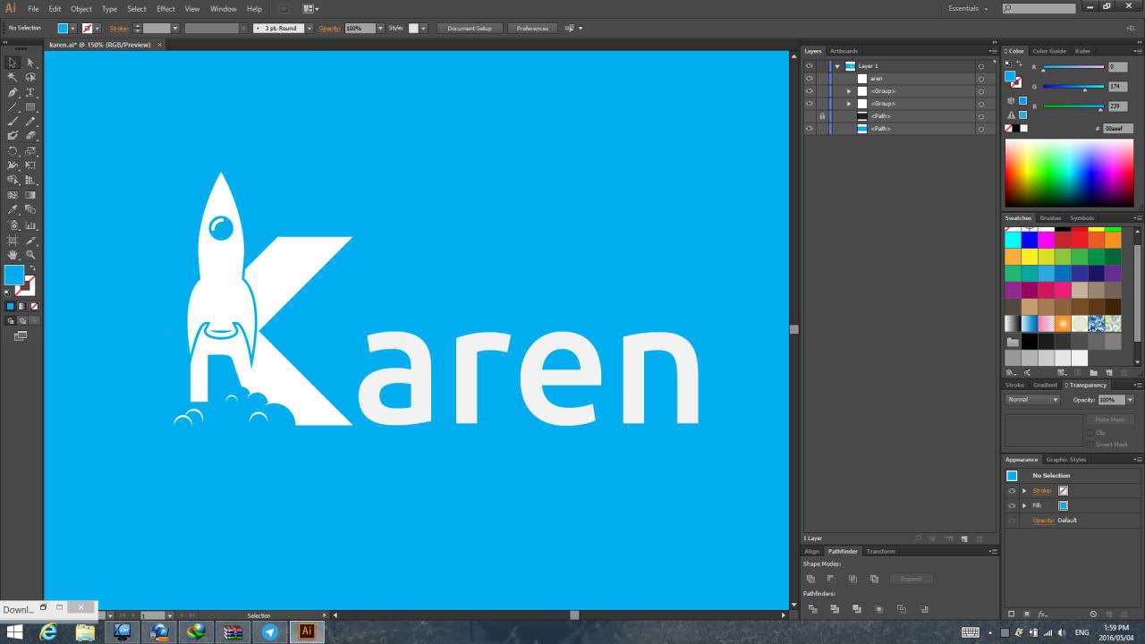Image resolution: width=1145 pixels, height=644 pixels.
Task: Click the Document Setup button
Action: point(470,28)
